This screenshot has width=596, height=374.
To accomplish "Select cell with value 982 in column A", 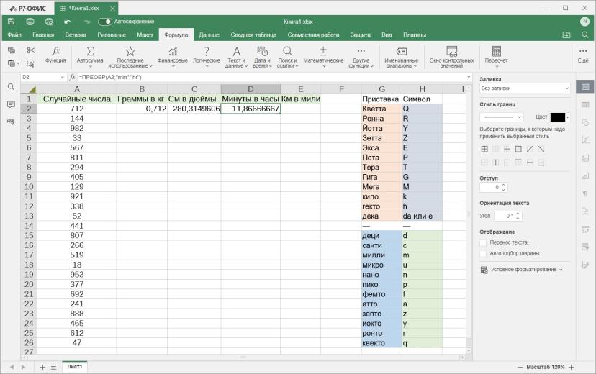I will tap(77, 128).
